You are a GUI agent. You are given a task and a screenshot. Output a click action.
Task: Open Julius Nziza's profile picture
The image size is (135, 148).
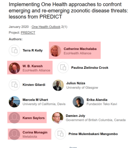(x=58, y=85)
